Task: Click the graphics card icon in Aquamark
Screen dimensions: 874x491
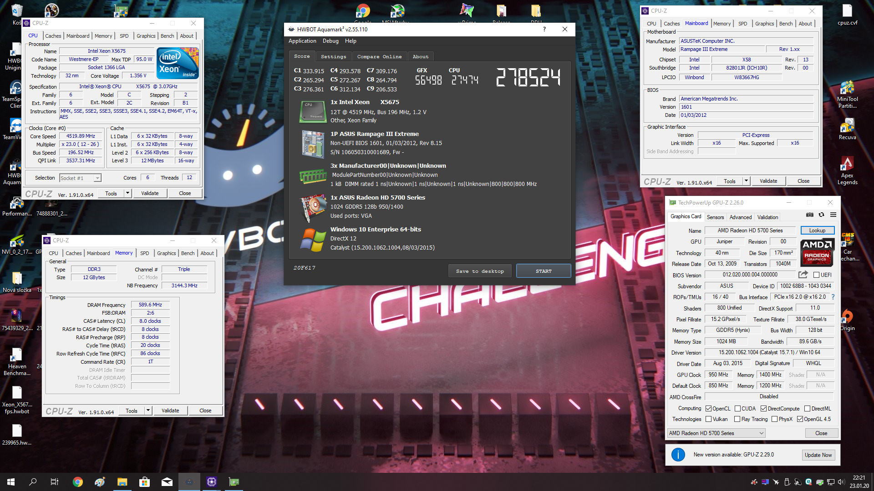Action: [312, 207]
